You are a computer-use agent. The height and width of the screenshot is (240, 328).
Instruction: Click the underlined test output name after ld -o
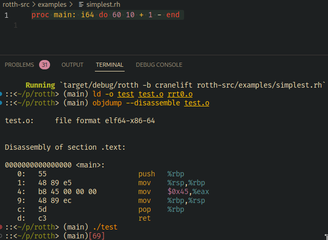126,94
